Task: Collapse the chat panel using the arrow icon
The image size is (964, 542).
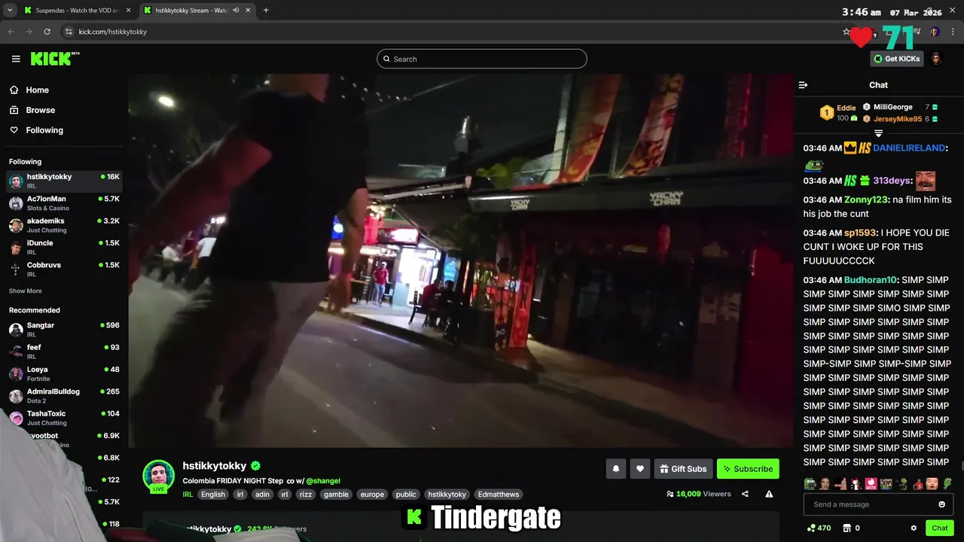Action: (803, 85)
